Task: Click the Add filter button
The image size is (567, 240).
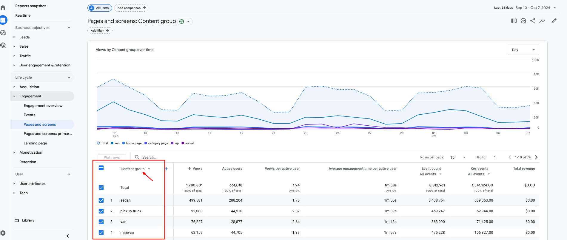Action: click(x=100, y=30)
